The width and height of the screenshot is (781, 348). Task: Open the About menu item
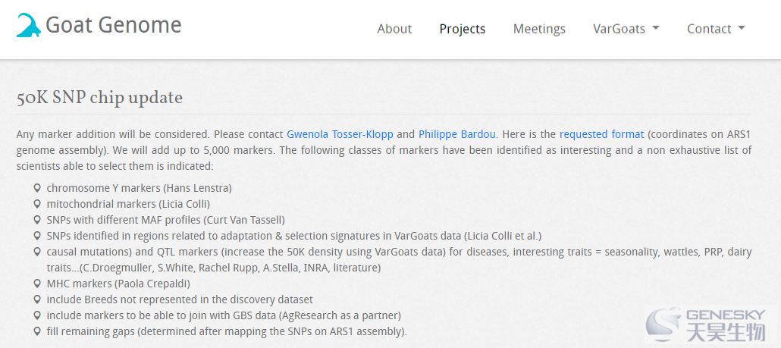[x=394, y=29]
